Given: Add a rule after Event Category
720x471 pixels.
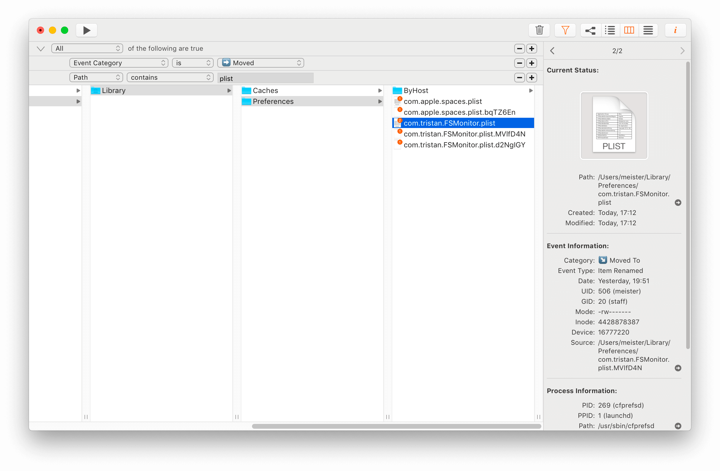Looking at the screenshot, I should click(531, 63).
